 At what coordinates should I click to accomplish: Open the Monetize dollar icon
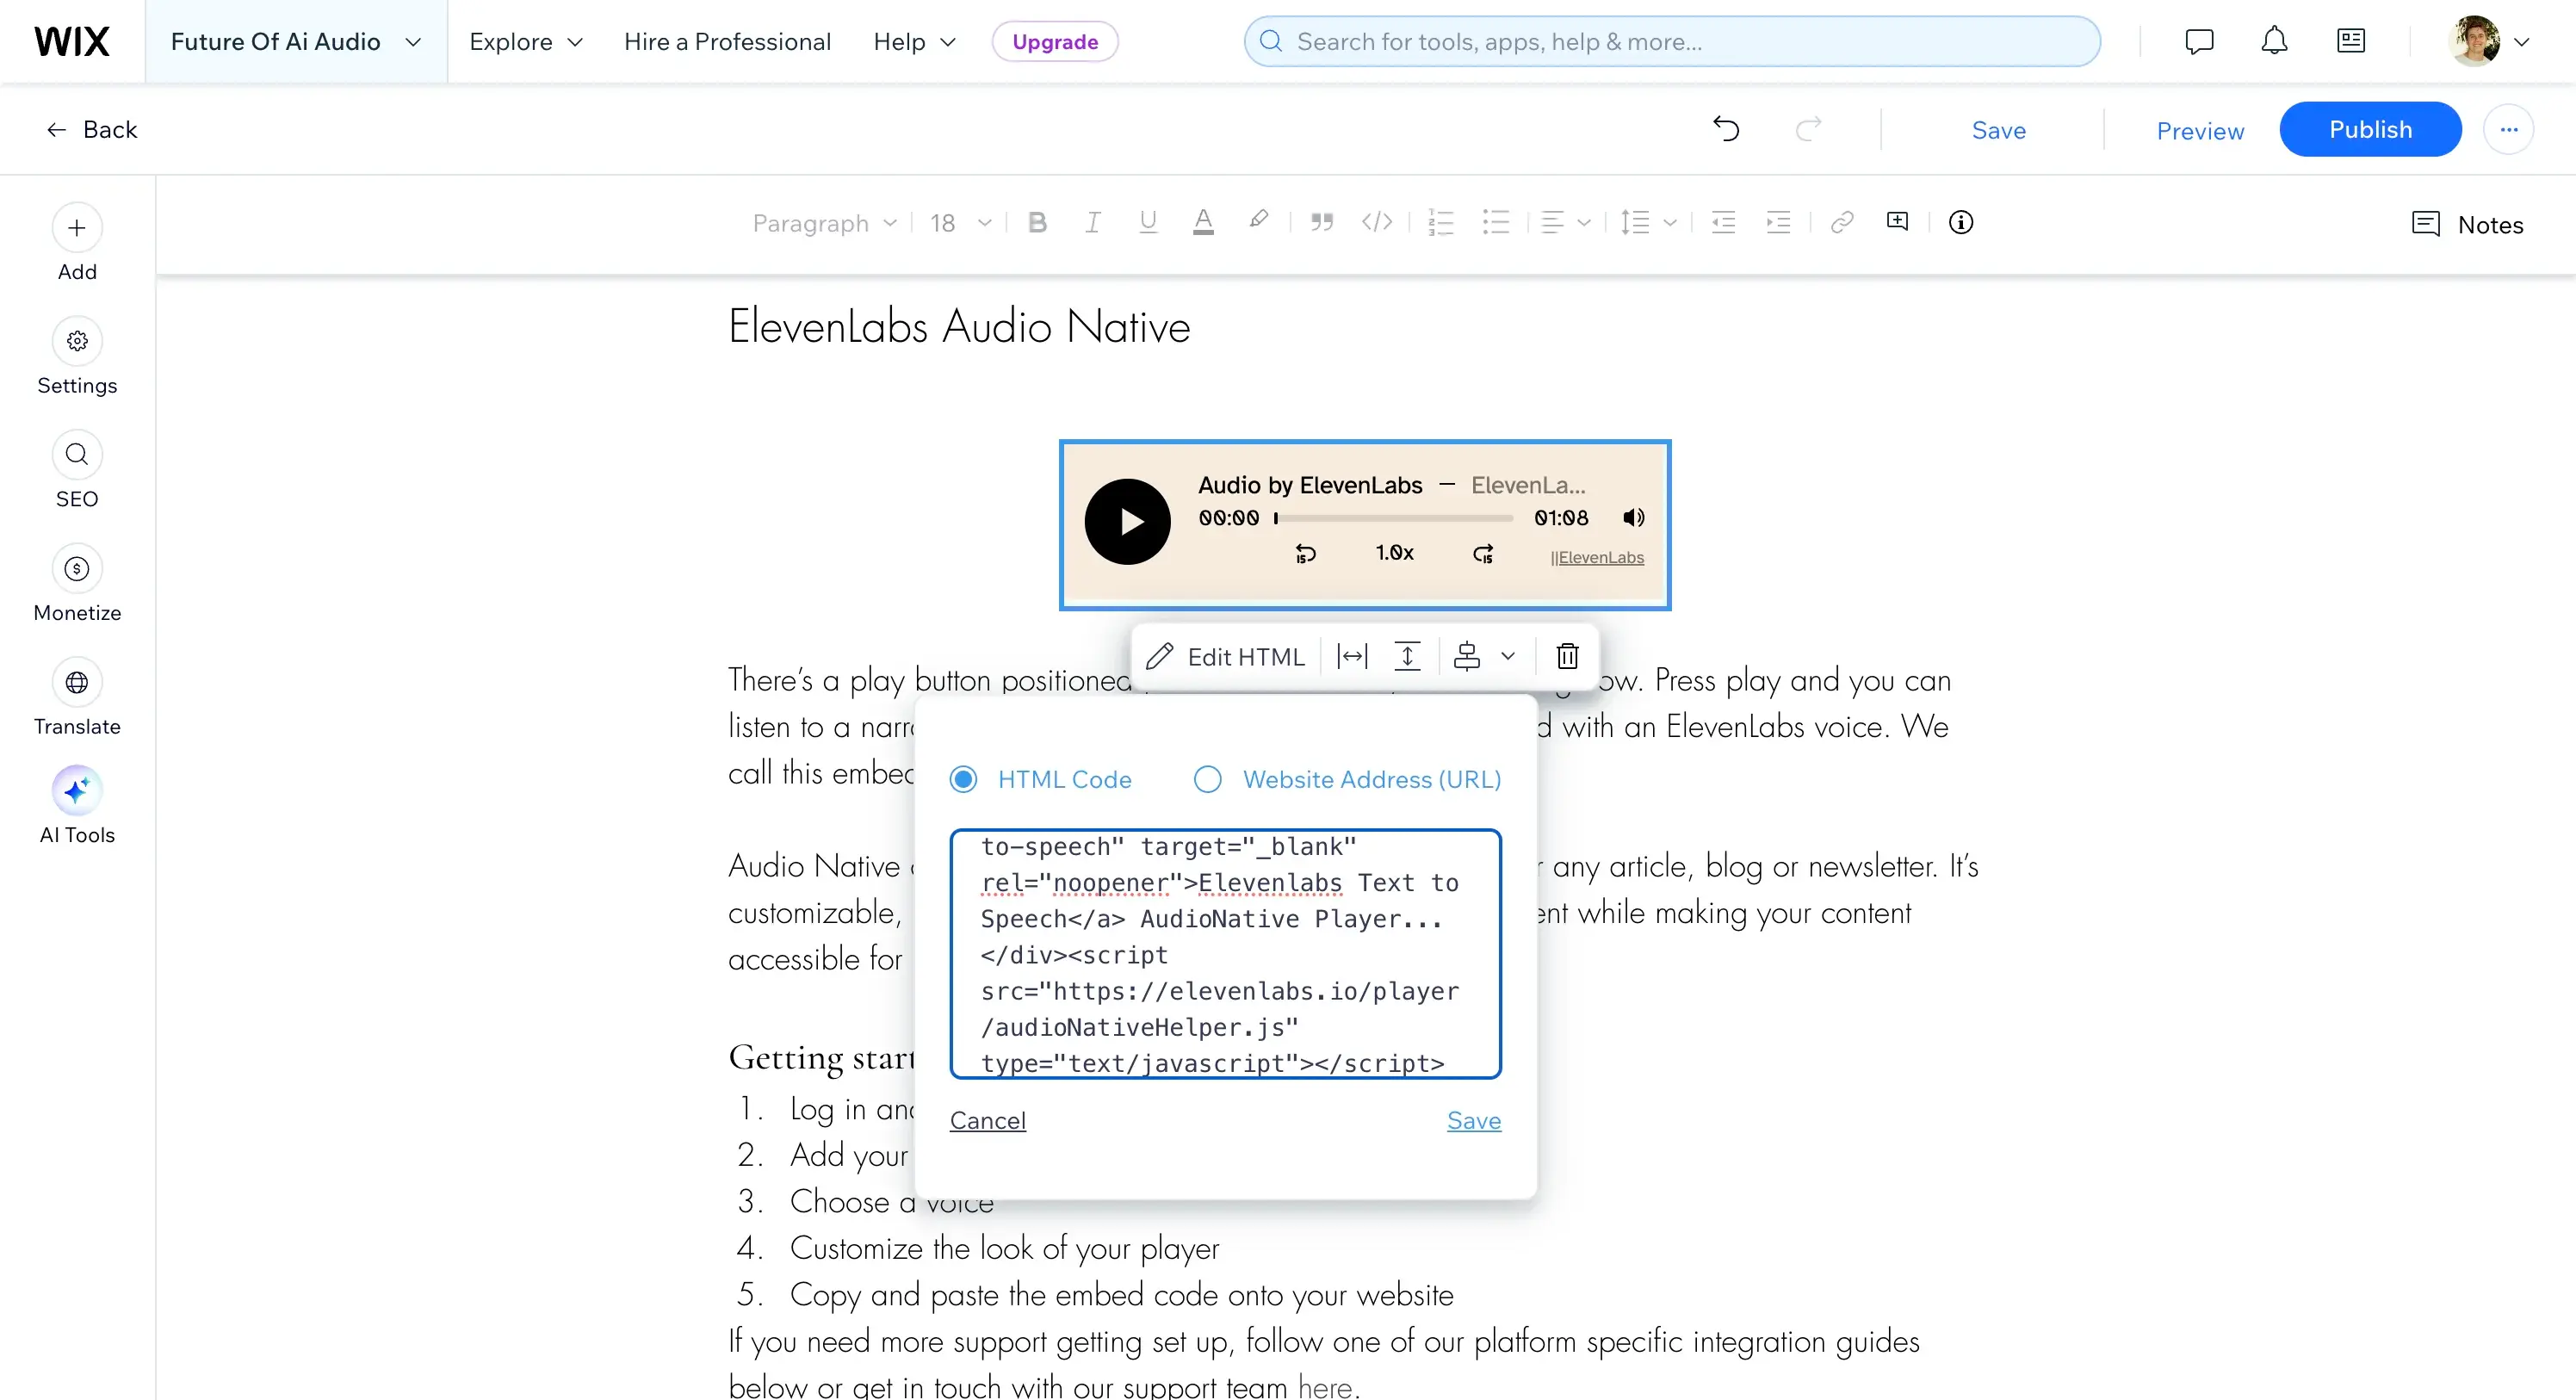click(77, 569)
